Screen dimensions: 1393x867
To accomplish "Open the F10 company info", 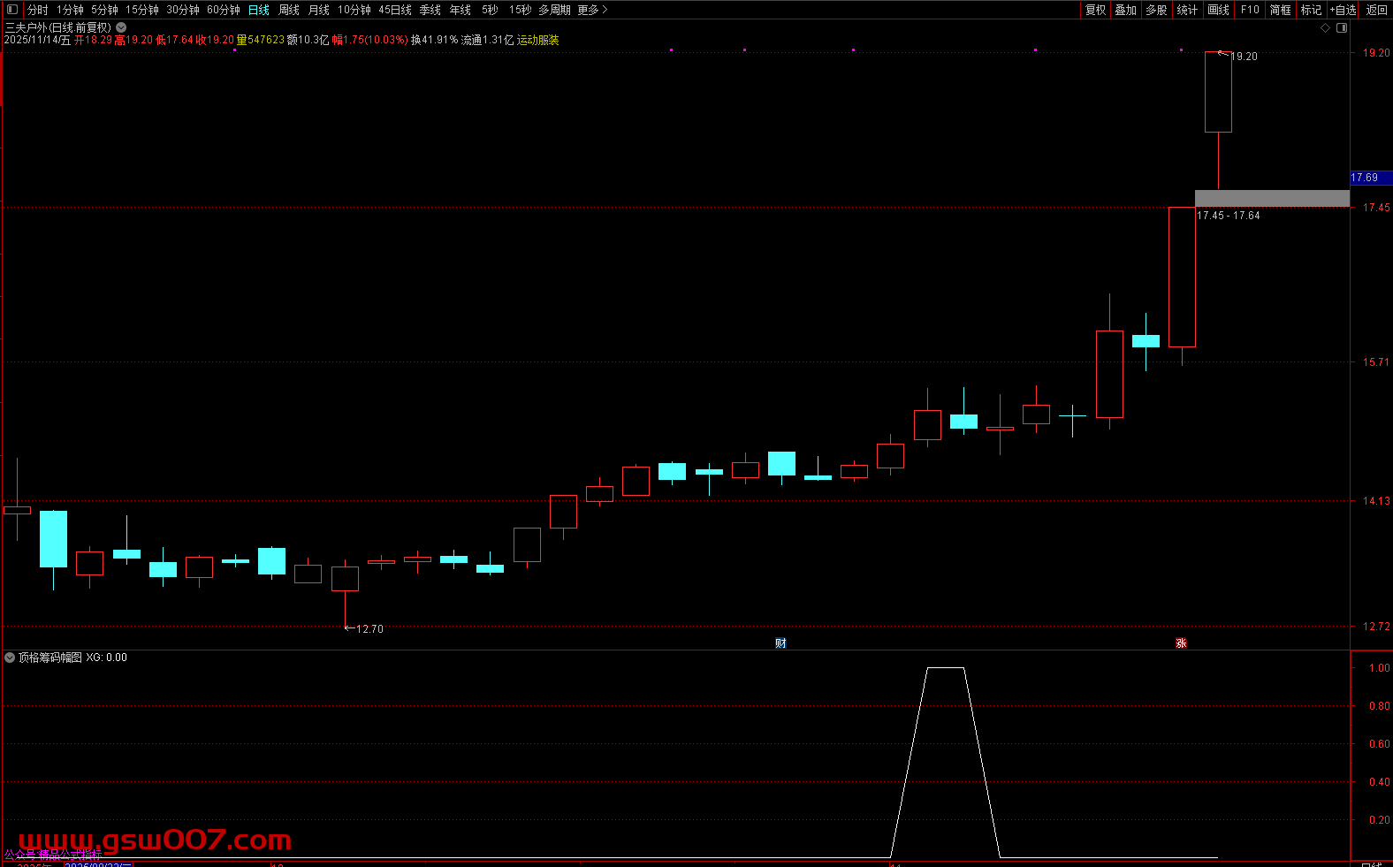I will pos(1250,10).
